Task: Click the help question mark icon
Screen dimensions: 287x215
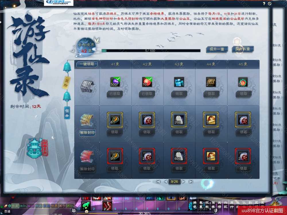Action: pos(264,3)
